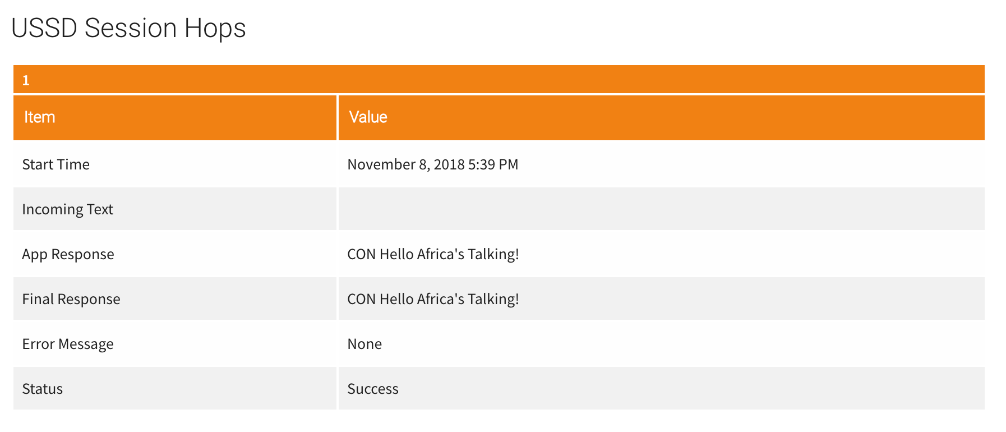Click the Final Response value text
The image size is (1006, 432).
[x=433, y=299]
